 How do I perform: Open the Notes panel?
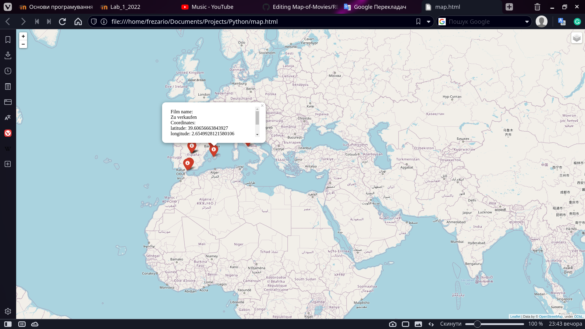[8, 86]
